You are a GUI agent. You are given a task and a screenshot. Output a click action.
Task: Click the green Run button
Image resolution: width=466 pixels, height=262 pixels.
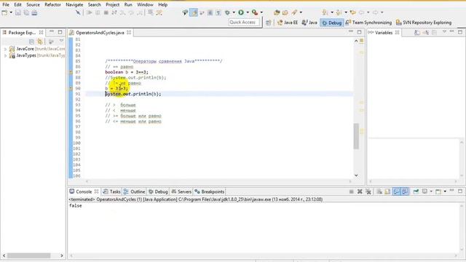tap(241, 12)
